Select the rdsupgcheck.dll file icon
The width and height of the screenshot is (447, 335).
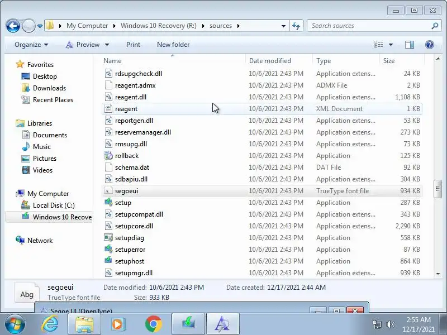pyautogui.click(x=108, y=74)
